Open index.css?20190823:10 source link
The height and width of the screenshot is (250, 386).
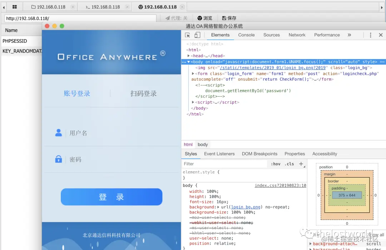pos(281,185)
